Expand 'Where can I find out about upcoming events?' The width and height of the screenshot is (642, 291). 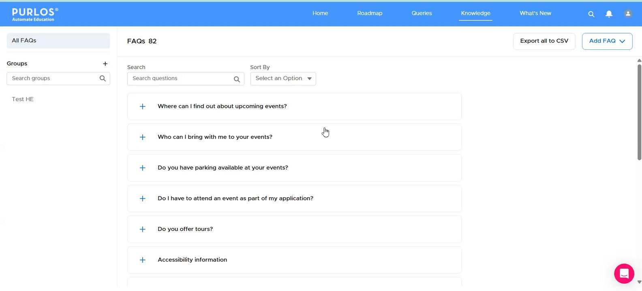[x=143, y=107]
